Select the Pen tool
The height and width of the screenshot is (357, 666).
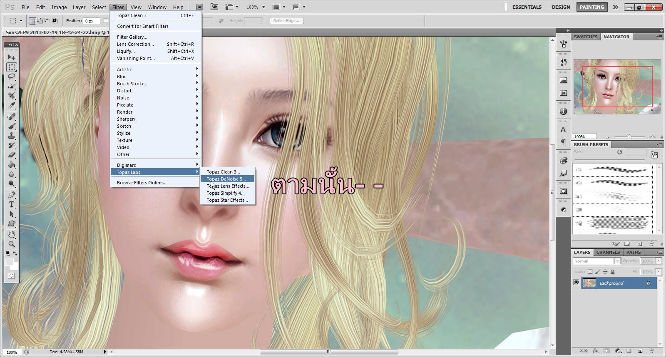[12, 195]
